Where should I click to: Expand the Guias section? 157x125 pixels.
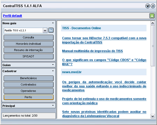coord(53,65)
